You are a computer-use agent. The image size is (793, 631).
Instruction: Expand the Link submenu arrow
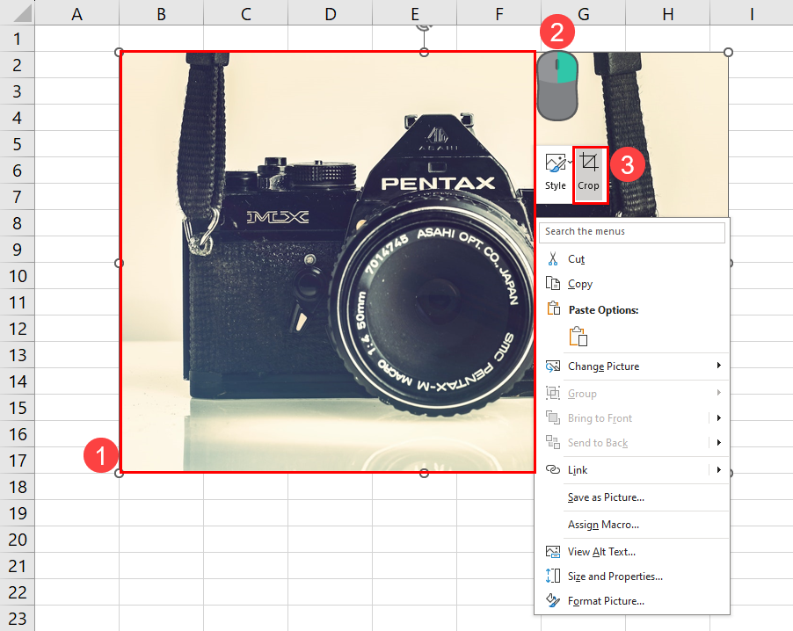click(718, 469)
